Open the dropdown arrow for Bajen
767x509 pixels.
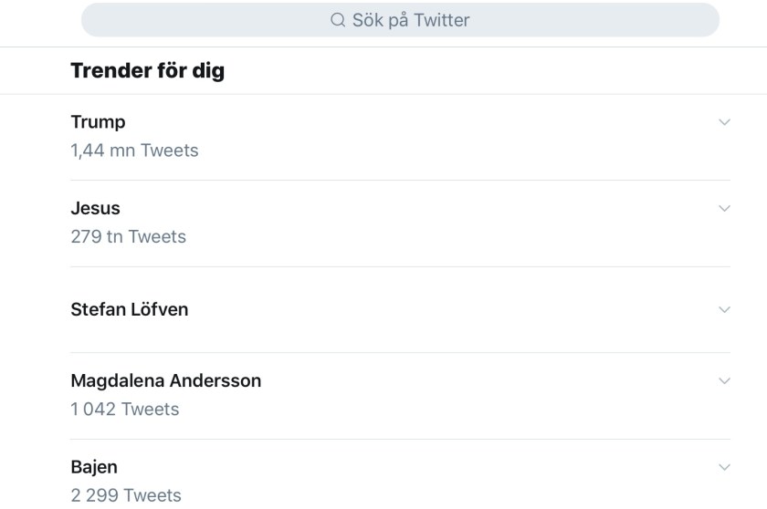click(724, 468)
